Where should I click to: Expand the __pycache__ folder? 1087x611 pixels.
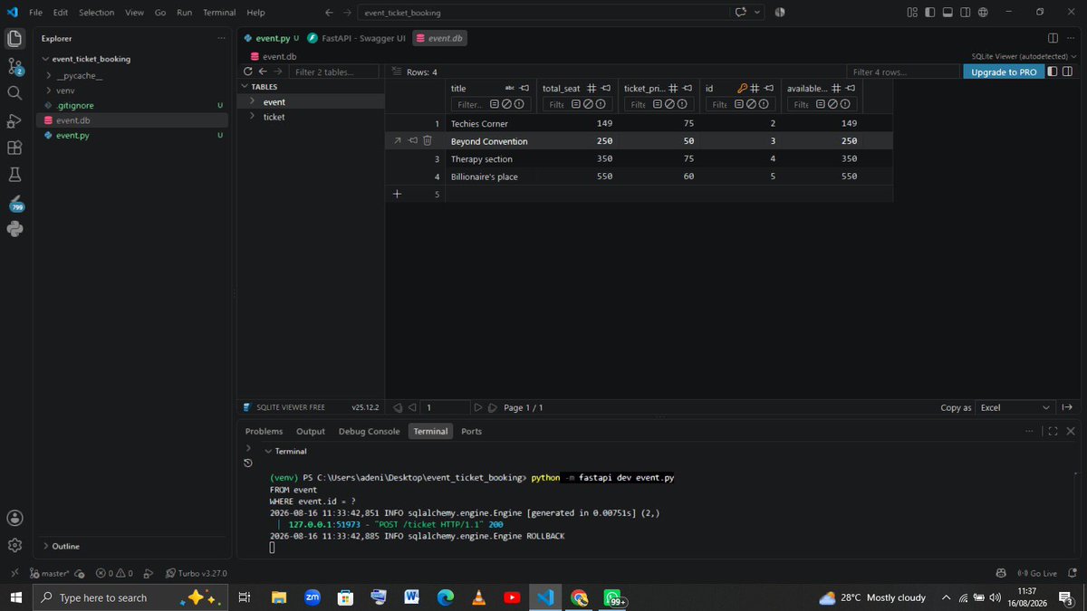tap(48, 75)
